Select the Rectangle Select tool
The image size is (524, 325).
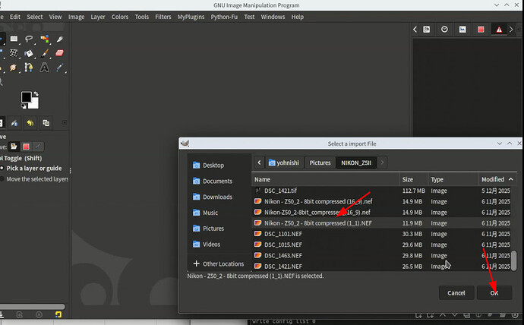coord(14,39)
